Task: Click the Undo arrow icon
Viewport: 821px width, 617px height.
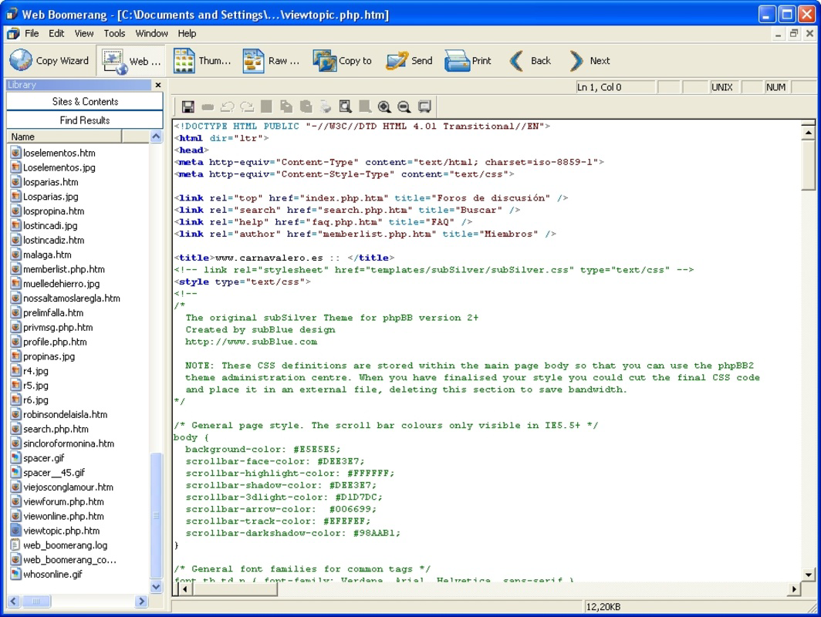Action: 227,106
